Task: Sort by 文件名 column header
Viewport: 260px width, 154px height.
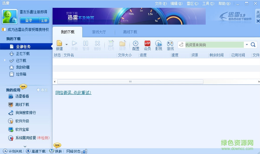Action: point(69,55)
